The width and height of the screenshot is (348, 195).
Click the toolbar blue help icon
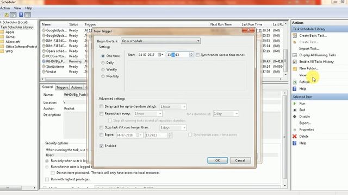[x=21, y=15]
